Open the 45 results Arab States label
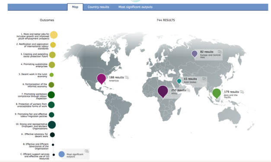This screenshot has width=271, height=162. coord(190,80)
